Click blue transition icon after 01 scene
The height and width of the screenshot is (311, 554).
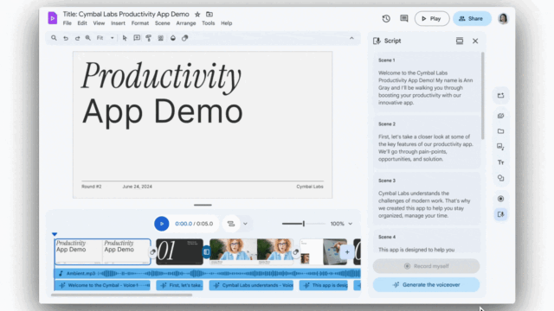[x=206, y=252]
